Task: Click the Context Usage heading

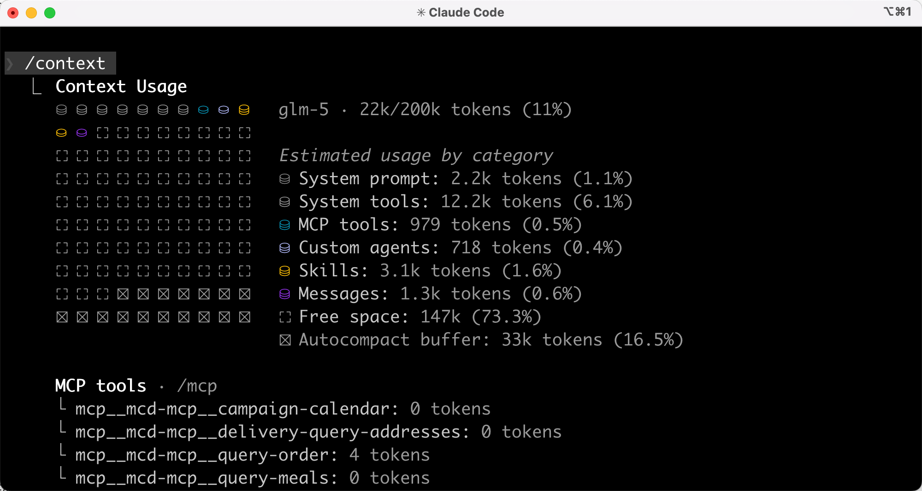Action: [121, 87]
